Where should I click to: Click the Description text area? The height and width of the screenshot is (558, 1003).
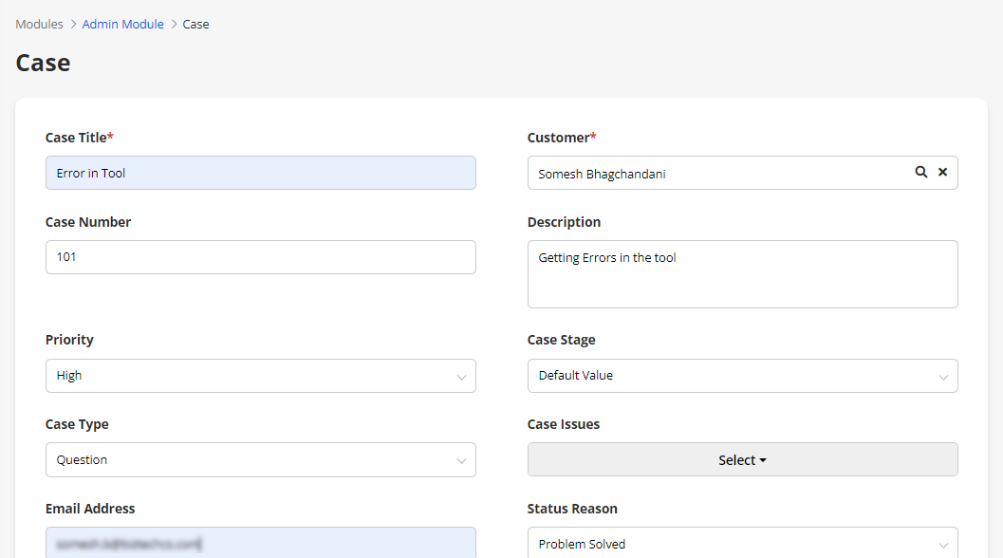742,274
